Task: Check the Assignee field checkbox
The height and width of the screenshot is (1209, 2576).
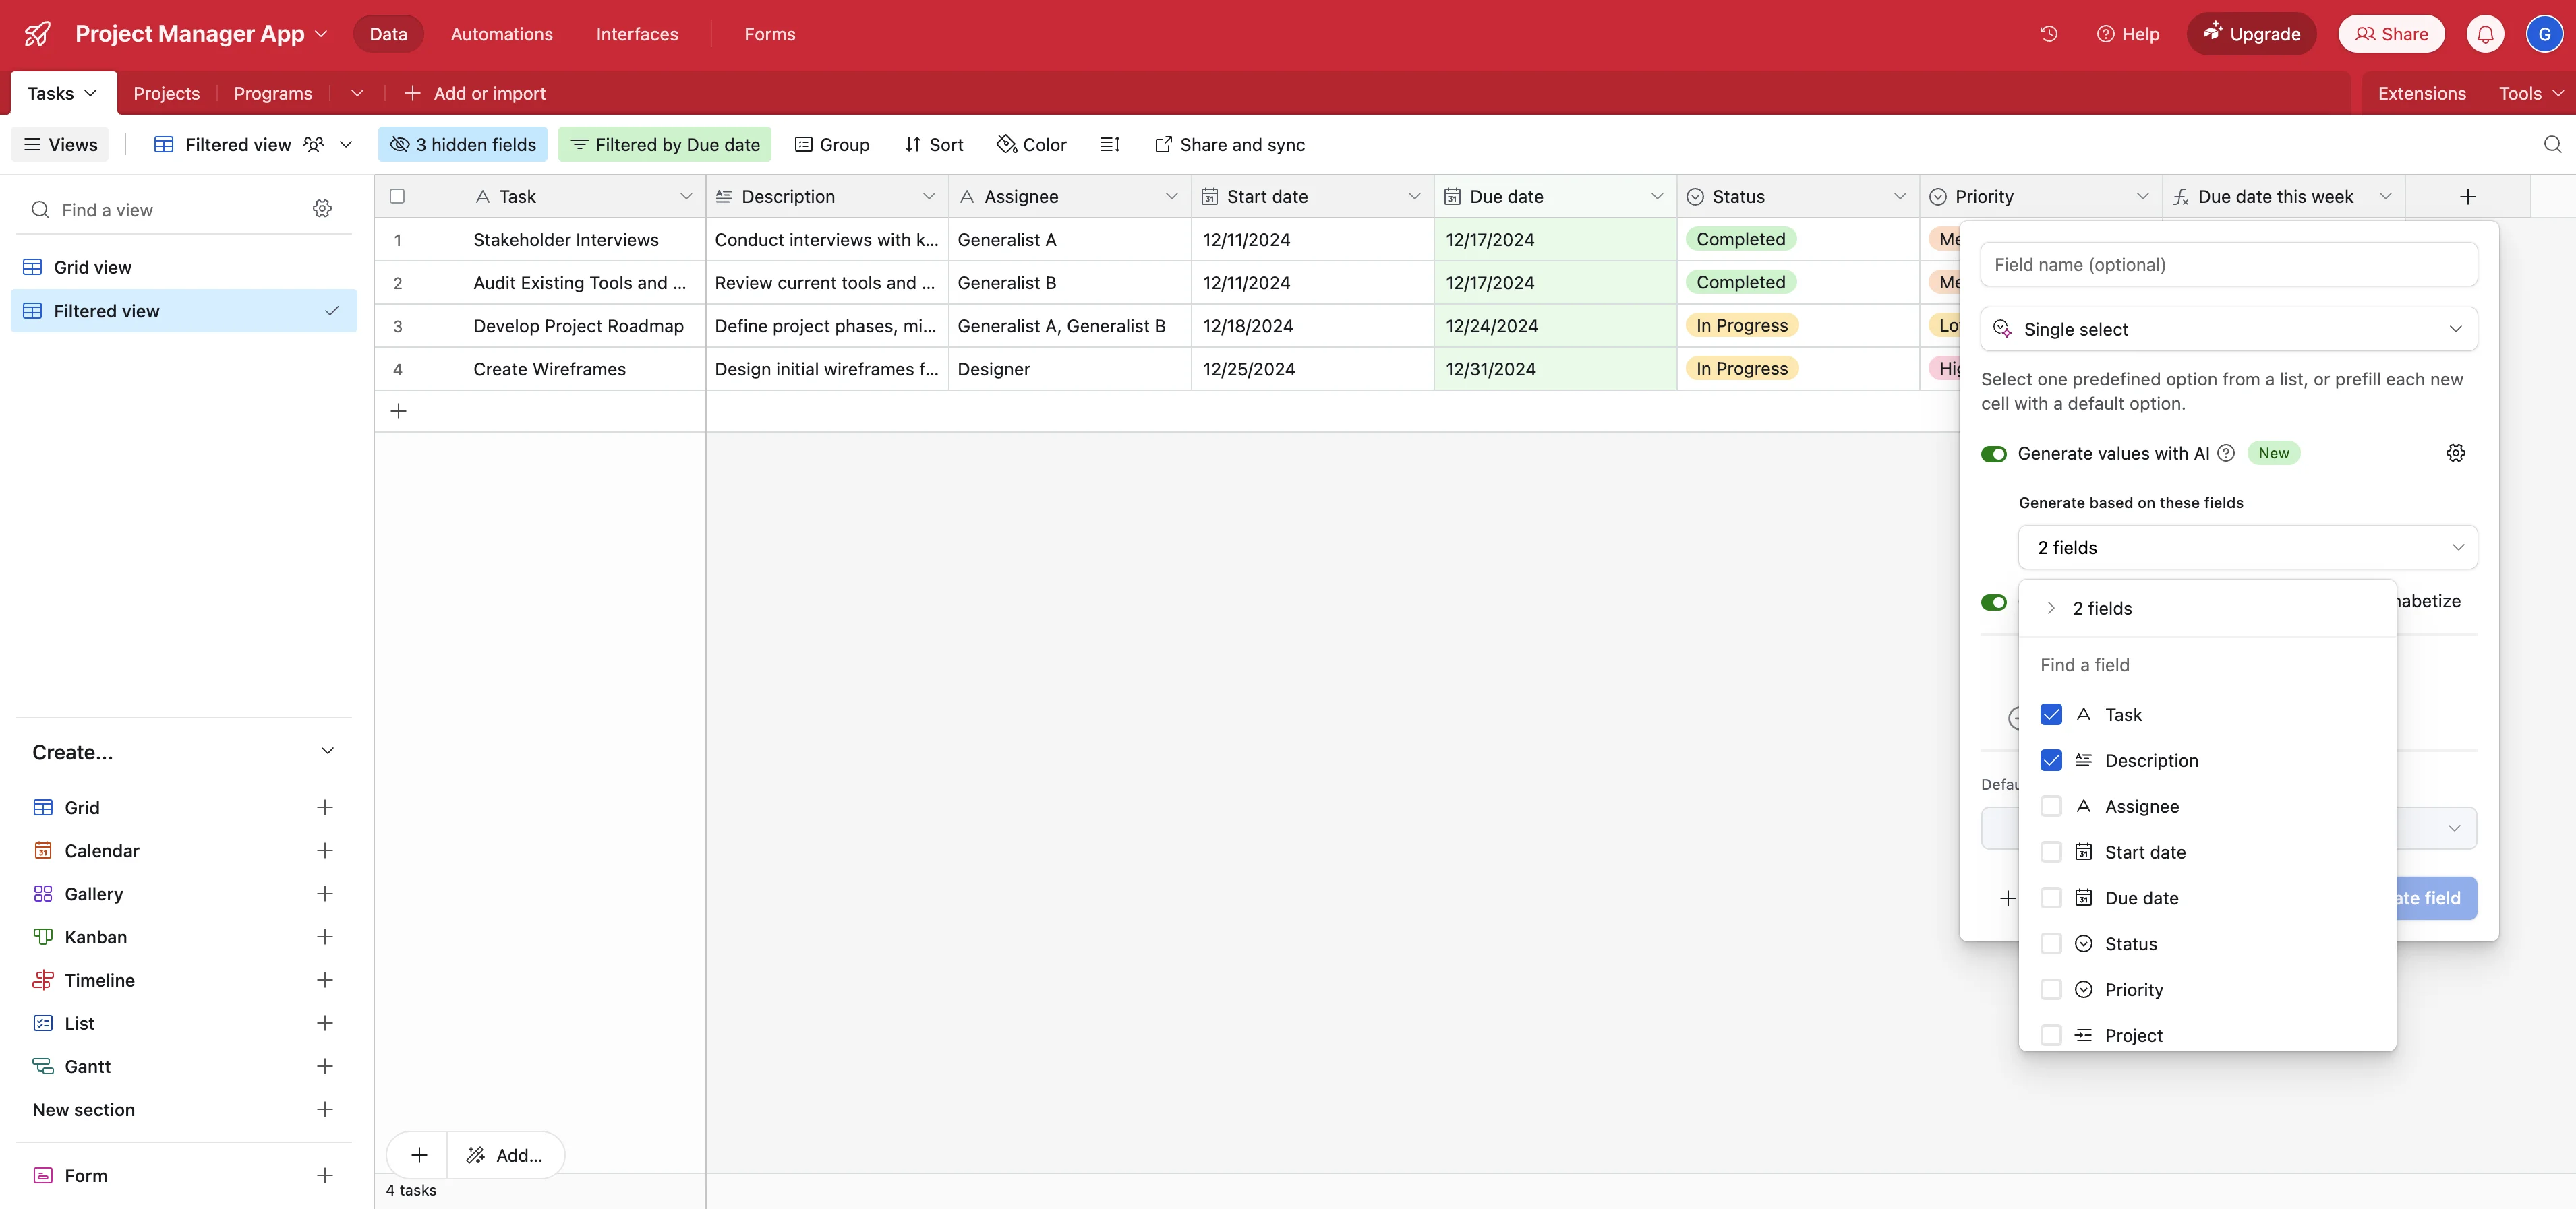Action: (x=2051, y=806)
